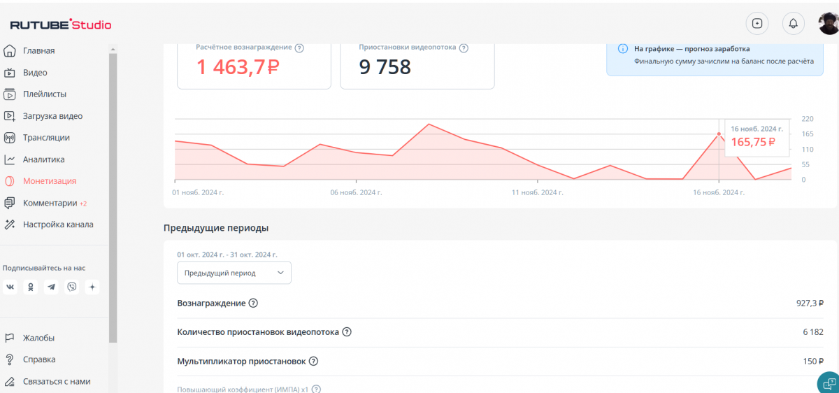The height and width of the screenshot is (393, 839).
Task: Click the sidebar vertical scrollbar
Action: click(113, 196)
